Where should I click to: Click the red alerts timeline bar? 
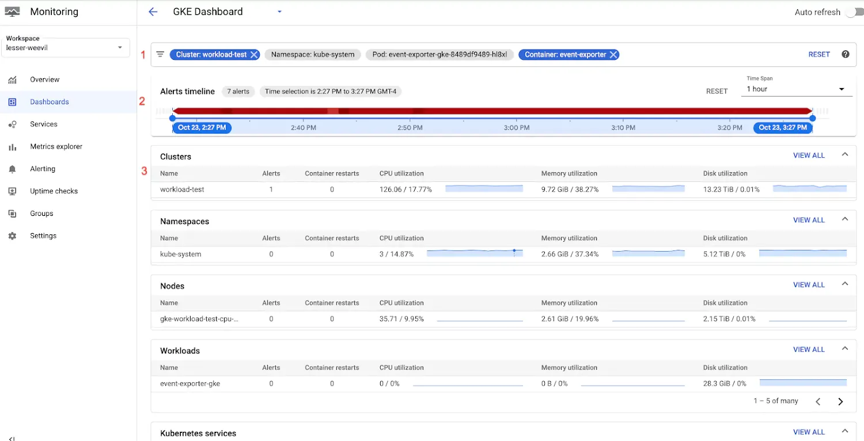pos(492,111)
